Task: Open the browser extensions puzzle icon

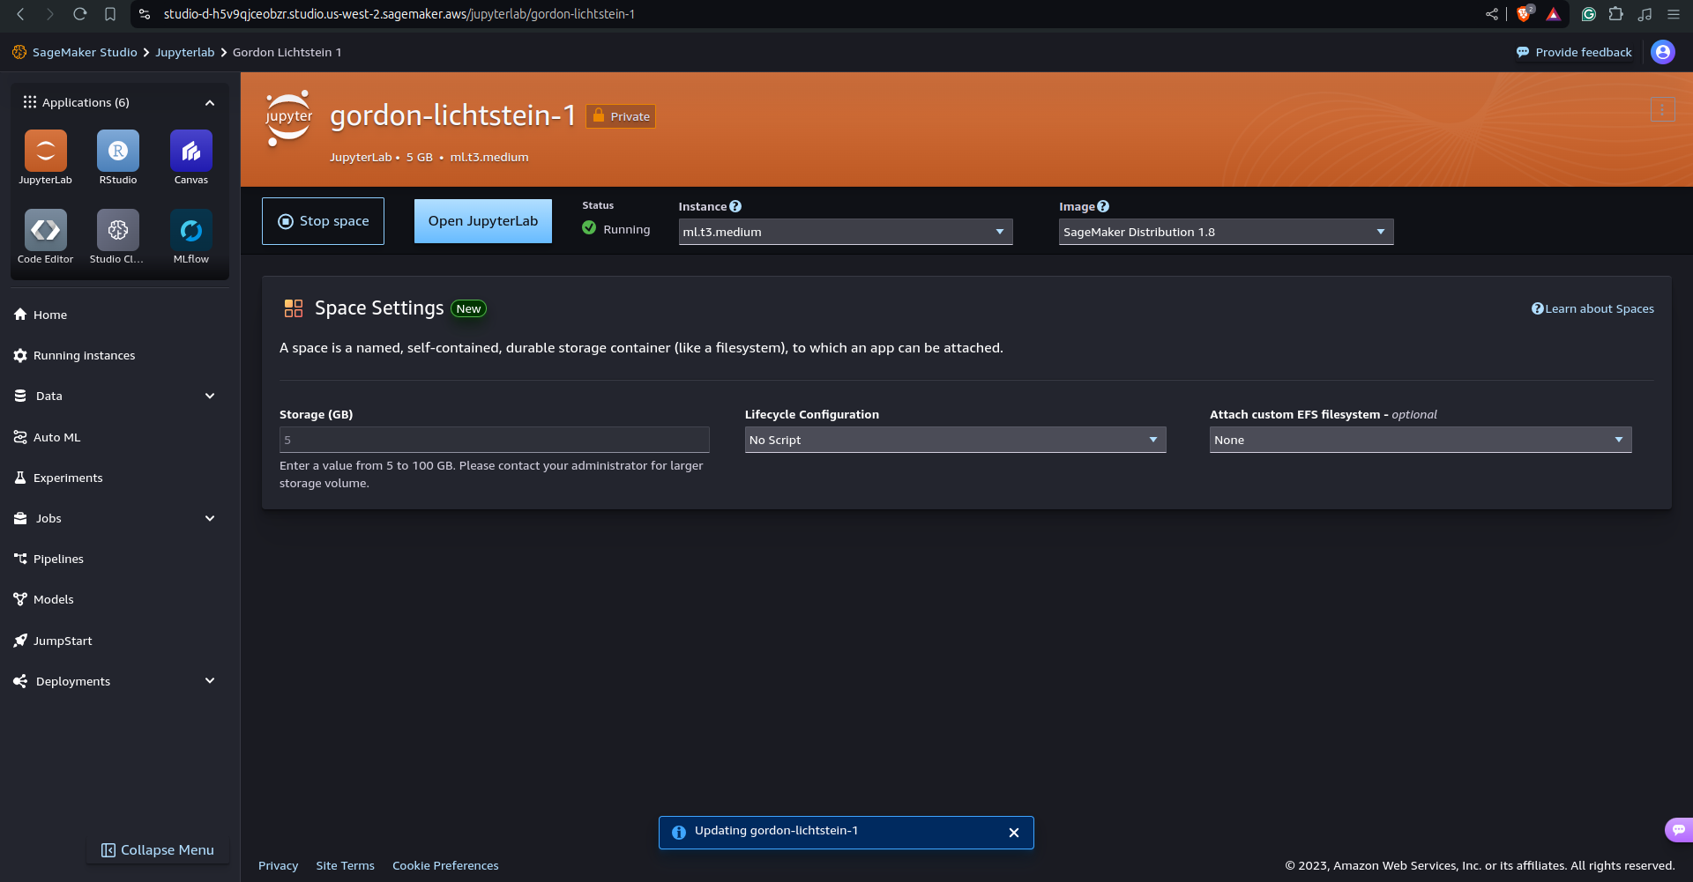Action: (1616, 14)
